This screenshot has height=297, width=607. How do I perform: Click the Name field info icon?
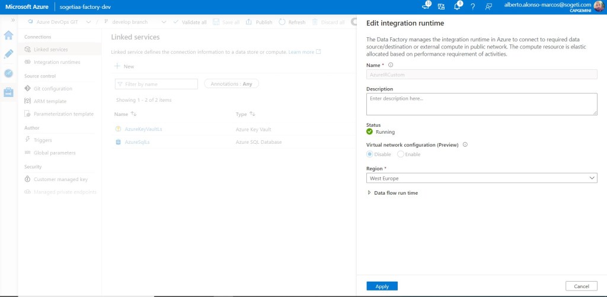pyautogui.click(x=391, y=65)
